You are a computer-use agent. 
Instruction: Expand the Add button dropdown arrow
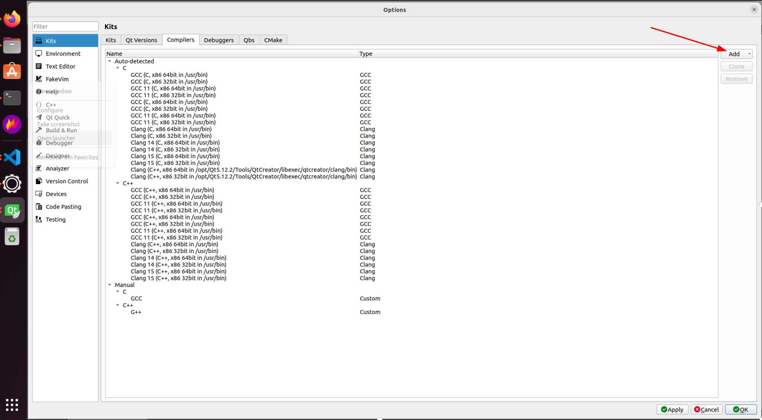point(749,54)
